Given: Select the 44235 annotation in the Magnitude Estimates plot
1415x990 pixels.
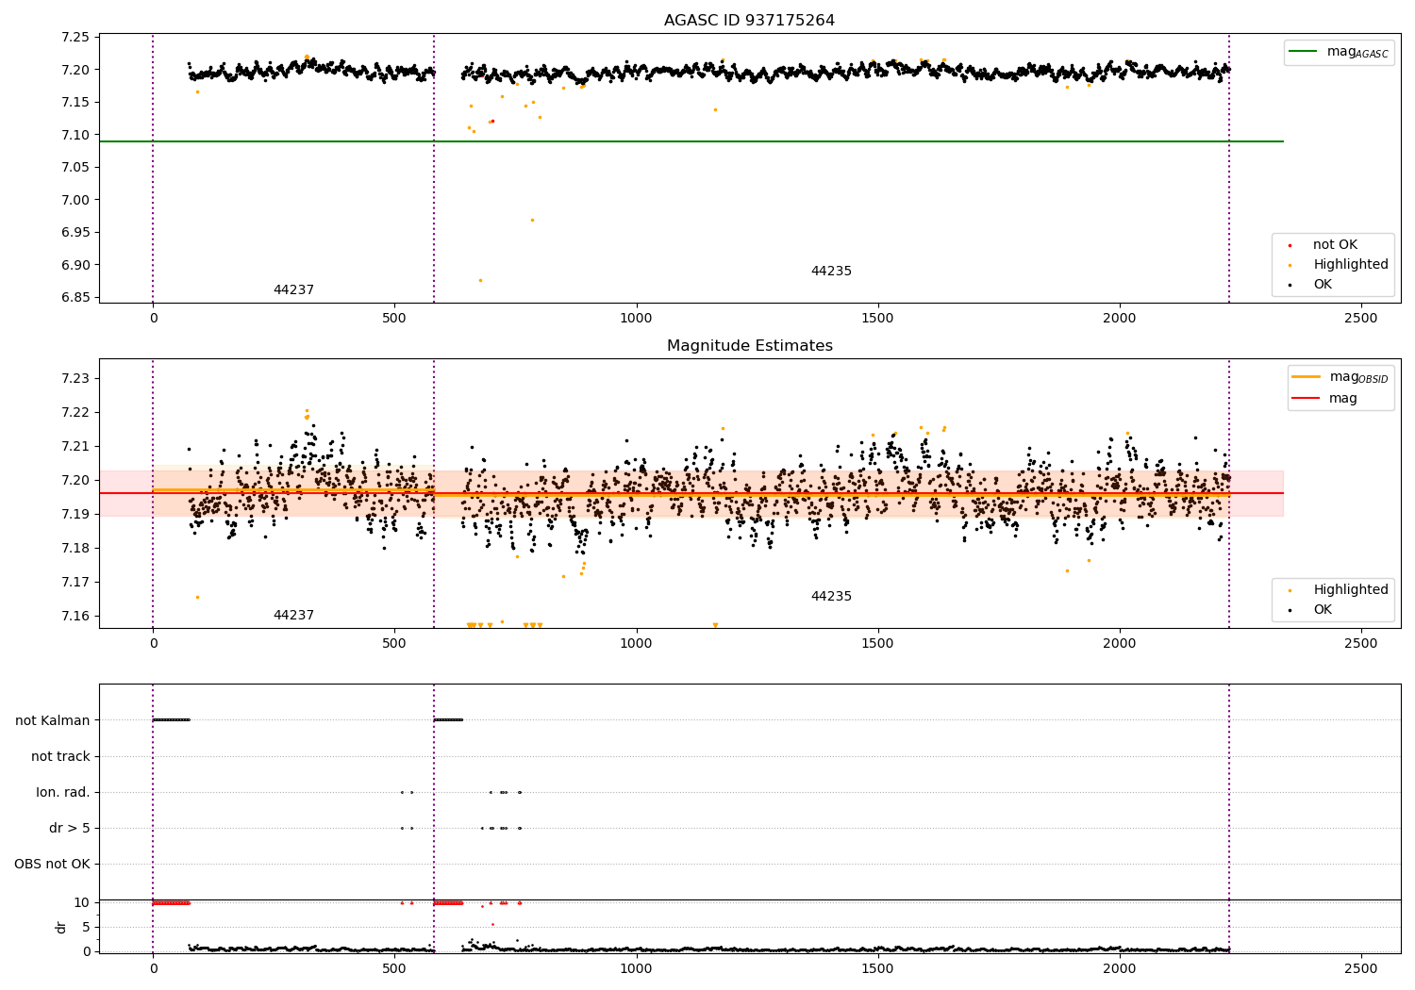Looking at the screenshot, I should click(831, 597).
